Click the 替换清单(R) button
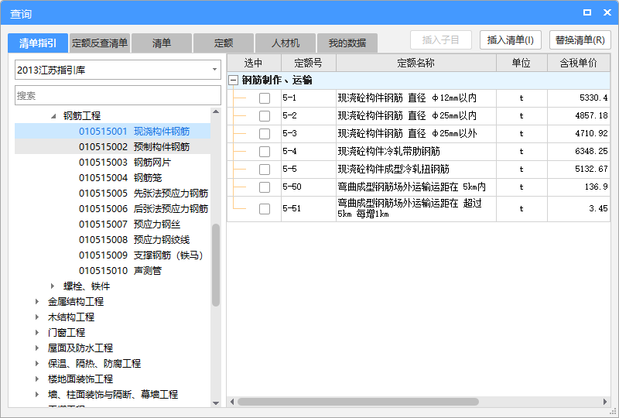The height and width of the screenshot is (418, 619). pos(580,40)
